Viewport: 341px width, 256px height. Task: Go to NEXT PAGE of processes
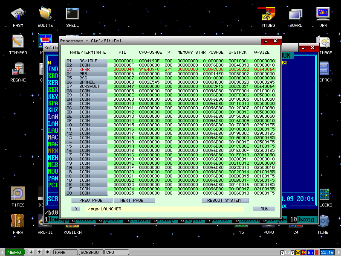point(131,200)
